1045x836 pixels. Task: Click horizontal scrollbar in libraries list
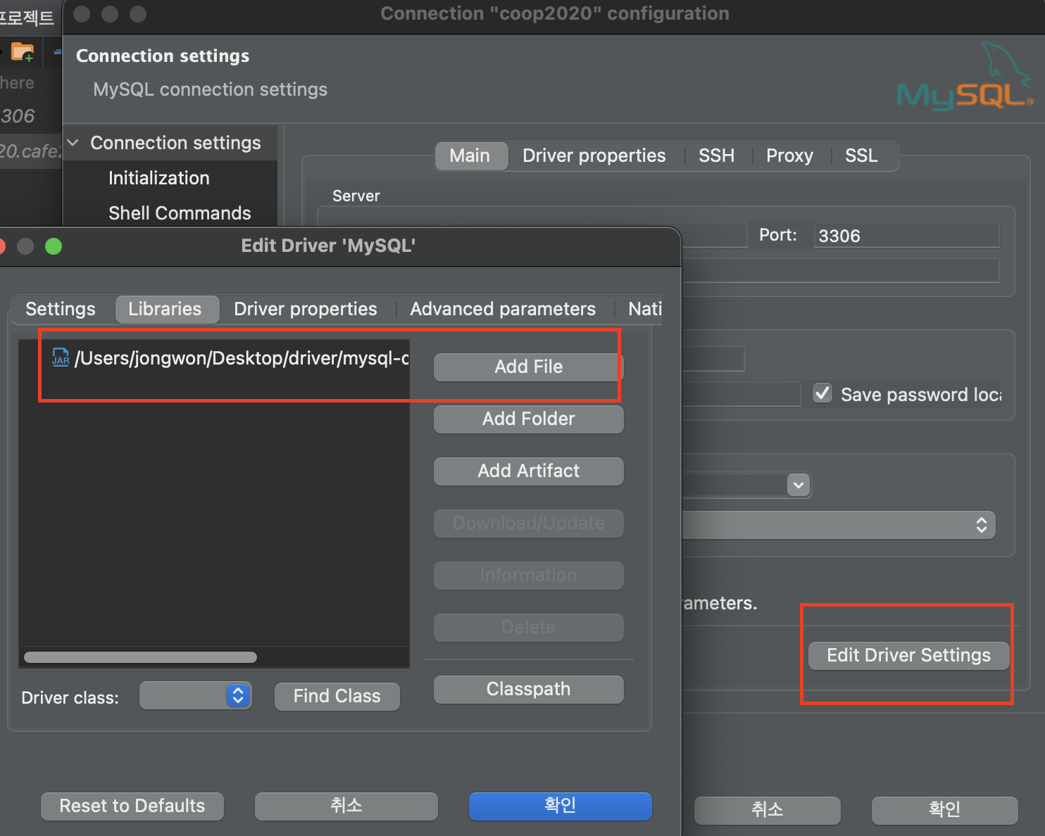point(140,657)
